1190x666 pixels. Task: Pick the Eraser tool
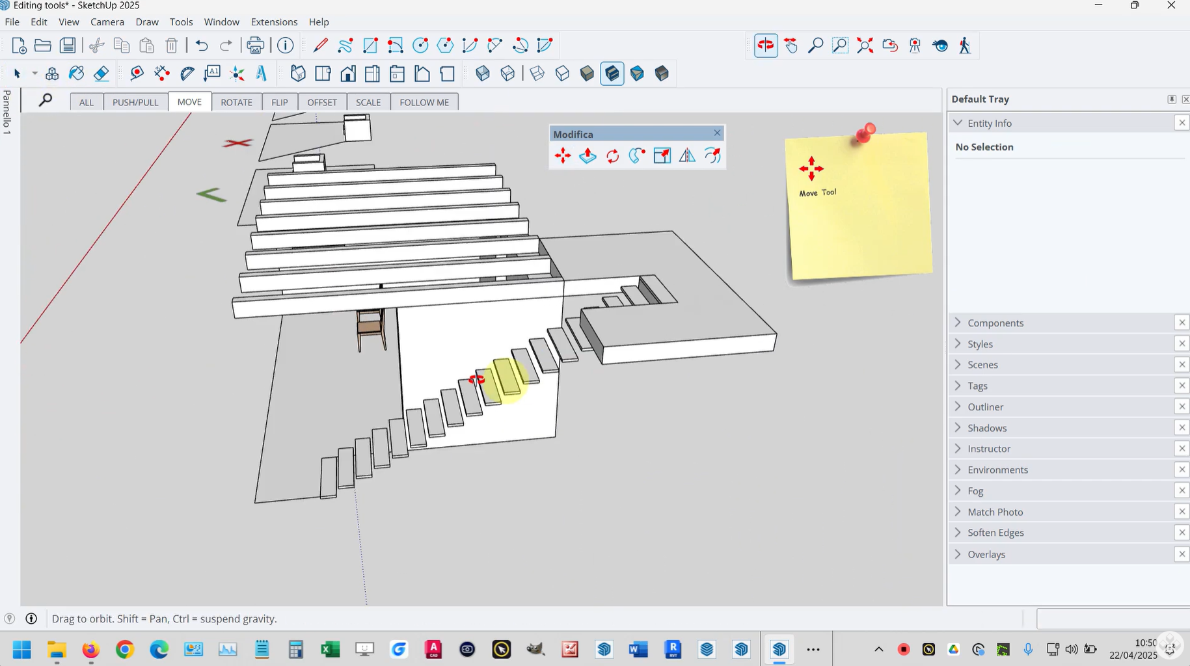pos(101,73)
